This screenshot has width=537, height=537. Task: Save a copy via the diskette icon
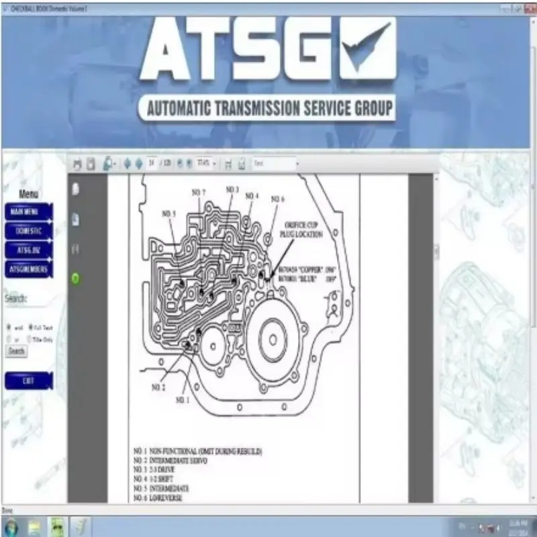click(91, 164)
